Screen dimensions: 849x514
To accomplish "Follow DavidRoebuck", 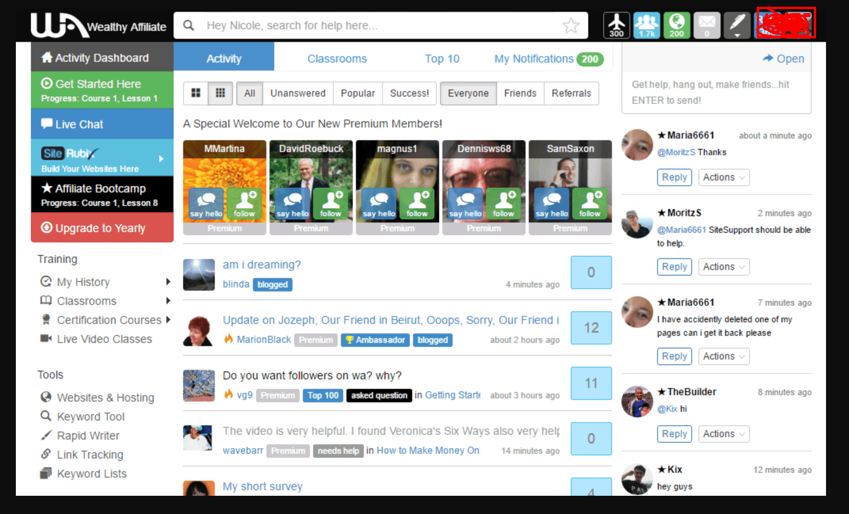I will 331,204.
